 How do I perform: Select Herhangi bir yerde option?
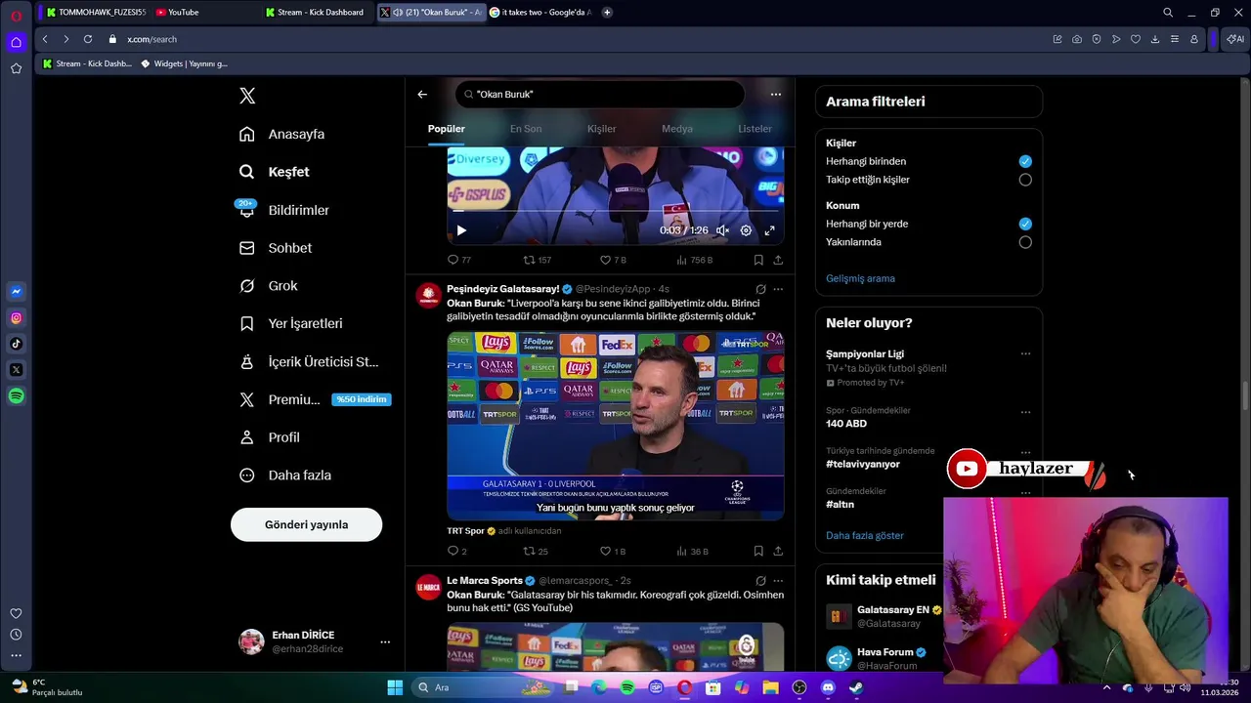1025,224
